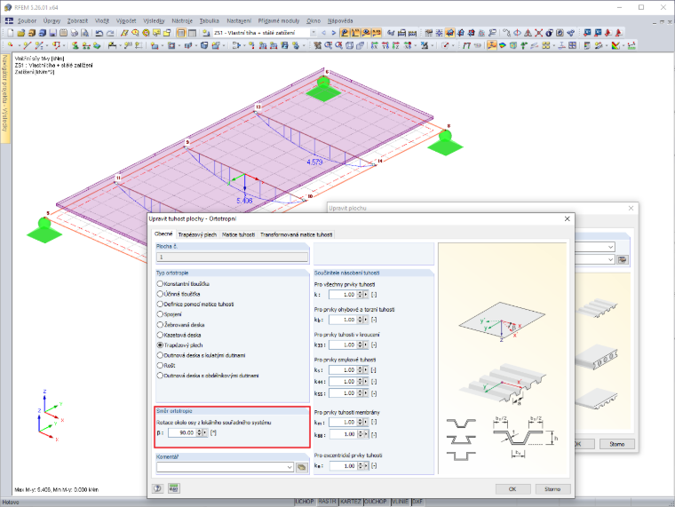Click the view in X direction icon
The image size is (675, 507).
(375, 45)
